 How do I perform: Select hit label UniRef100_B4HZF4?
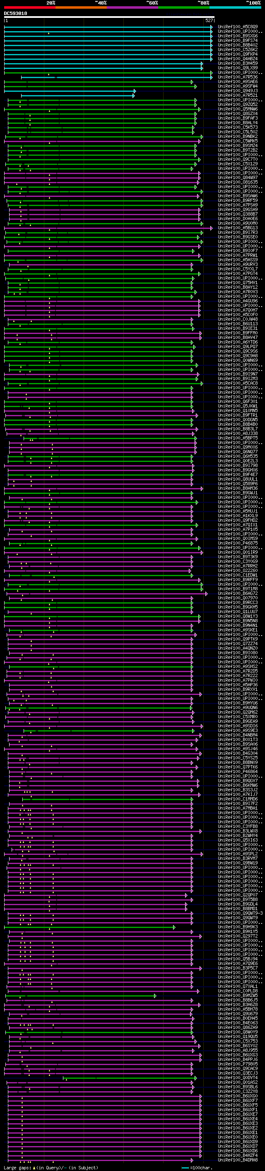click(x=238, y=1156)
